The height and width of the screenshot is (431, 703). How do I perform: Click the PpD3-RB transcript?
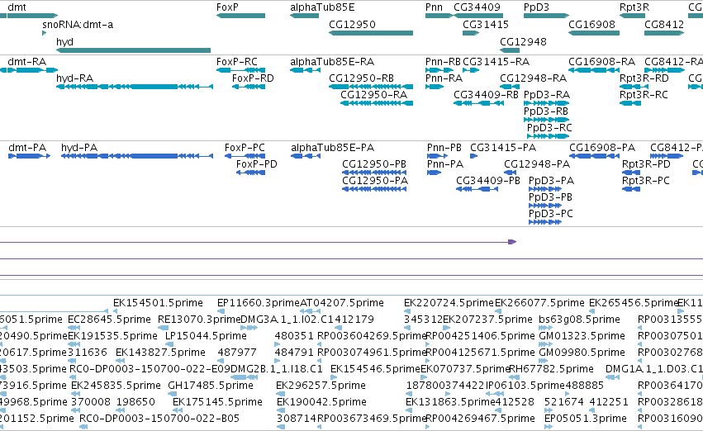pyautogui.click(x=547, y=120)
